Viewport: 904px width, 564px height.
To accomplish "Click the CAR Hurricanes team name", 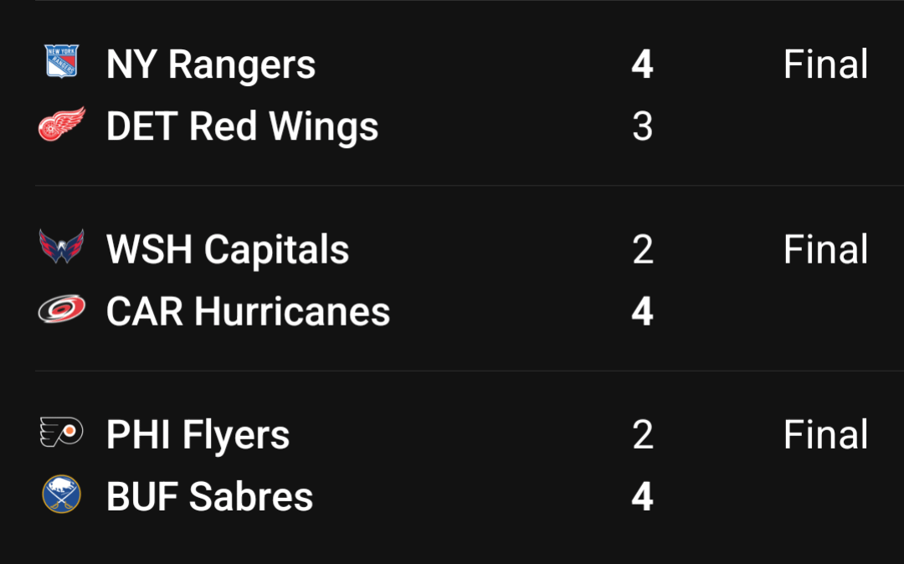I will 248,311.
